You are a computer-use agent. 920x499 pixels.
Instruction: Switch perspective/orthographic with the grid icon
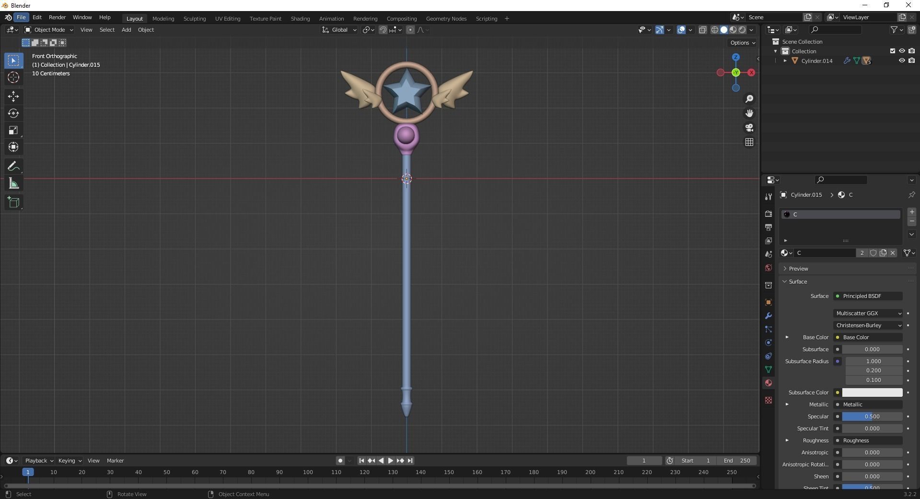pyautogui.click(x=749, y=142)
